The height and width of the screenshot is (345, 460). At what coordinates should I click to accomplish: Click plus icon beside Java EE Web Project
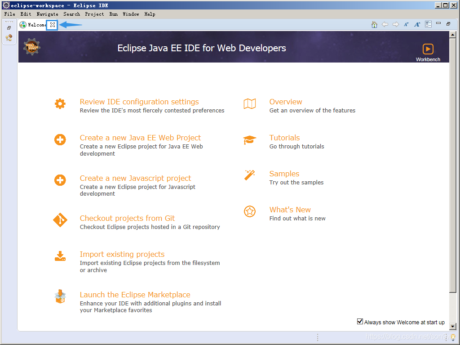click(60, 139)
